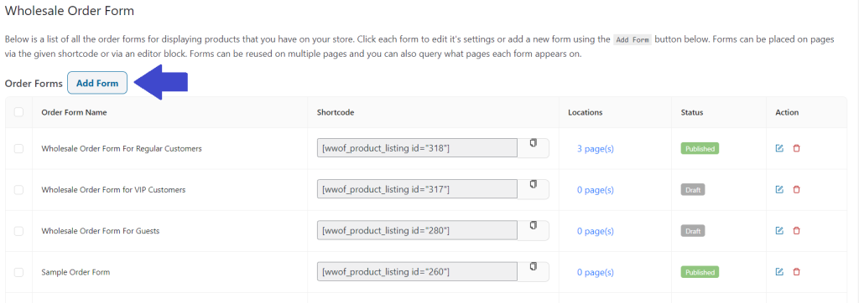
Task: Click Published badge for Sample Order Form
Action: click(x=700, y=272)
